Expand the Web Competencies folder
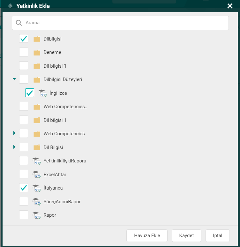 [x=14, y=133]
